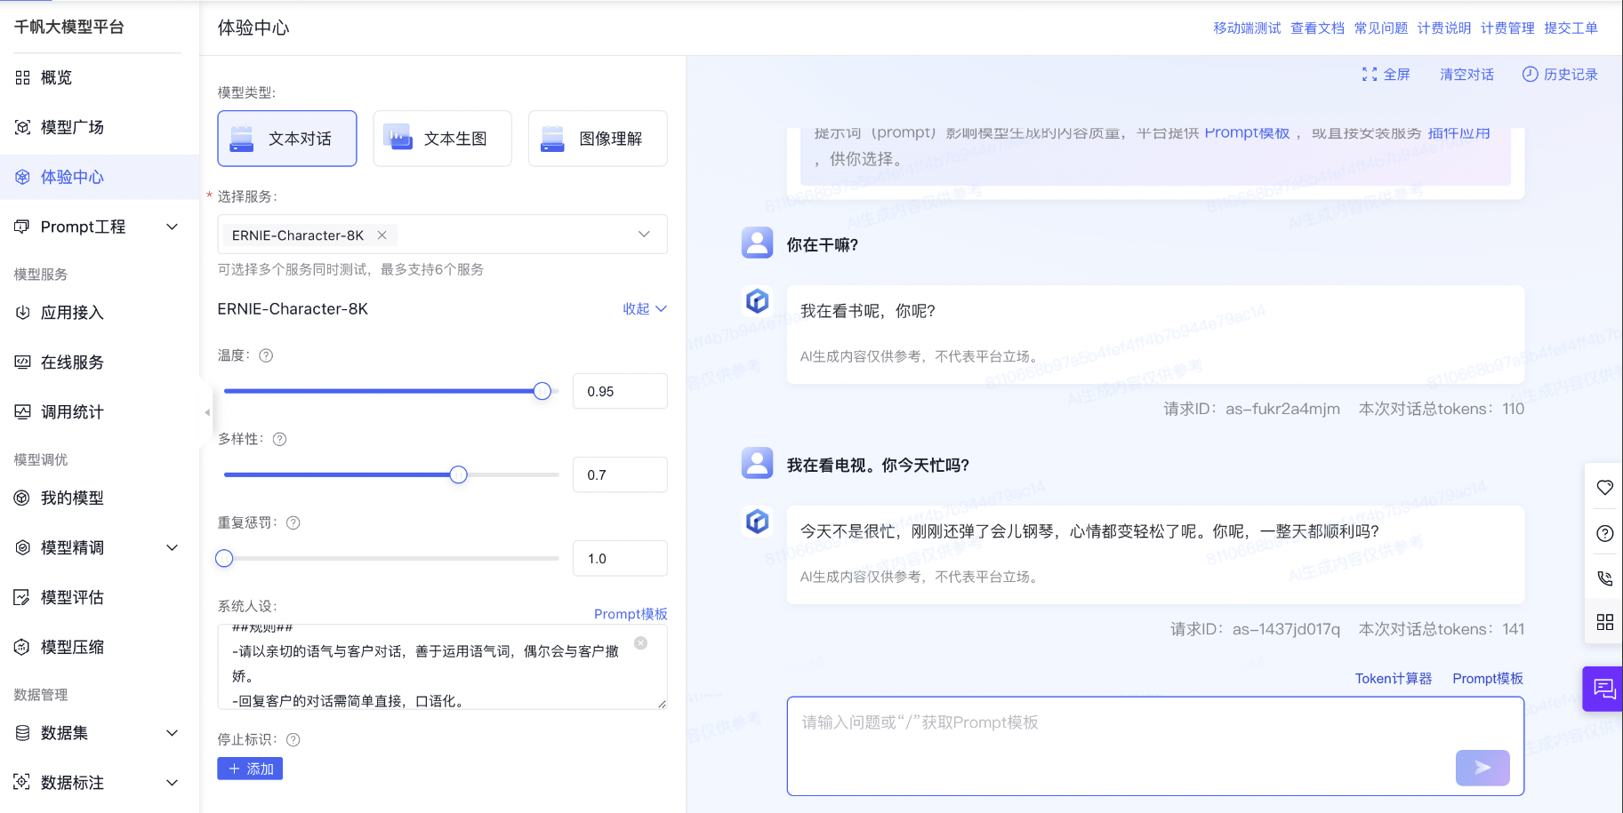1623x813 pixels.
Task: Collapse settings with 收起
Action: click(645, 309)
